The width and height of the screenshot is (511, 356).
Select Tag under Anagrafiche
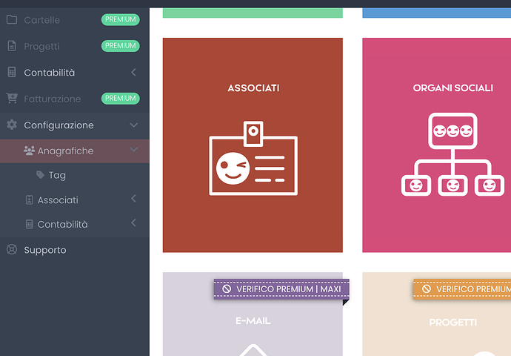point(57,176)
